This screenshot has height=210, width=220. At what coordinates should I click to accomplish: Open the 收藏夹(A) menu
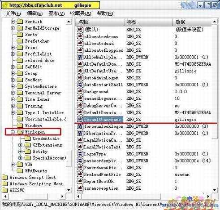[81, 13]
